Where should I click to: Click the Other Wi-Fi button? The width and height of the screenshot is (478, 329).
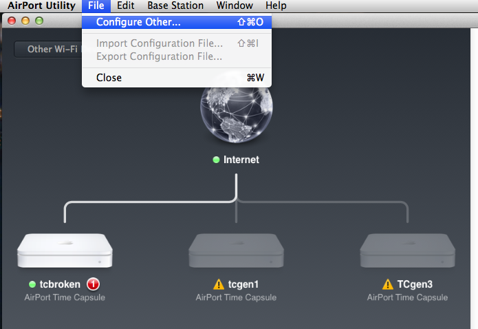point(48,49)
